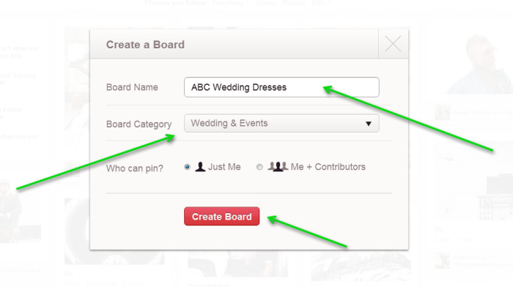Close the Create a Board dialog

coord(393,44)
